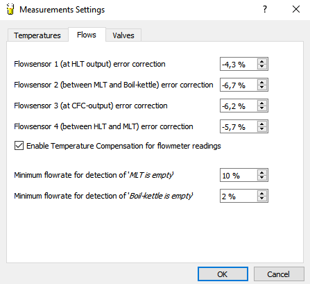The image size is (310, 284).
Task: Decrease Flowsensor 3 error correction value
Action: pos(262,108)
